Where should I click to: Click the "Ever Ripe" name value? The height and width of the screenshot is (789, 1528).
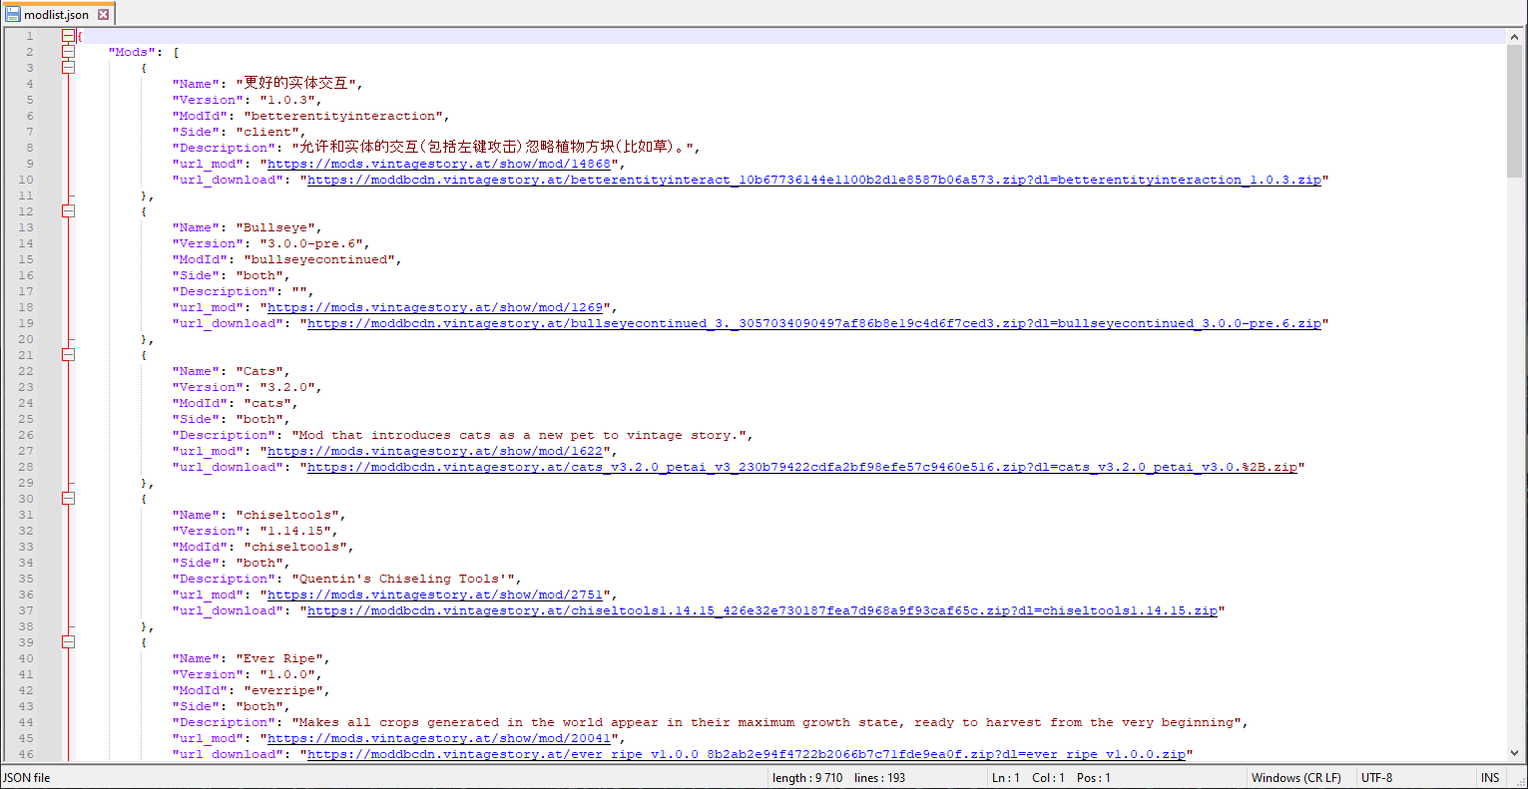(279, 658)
